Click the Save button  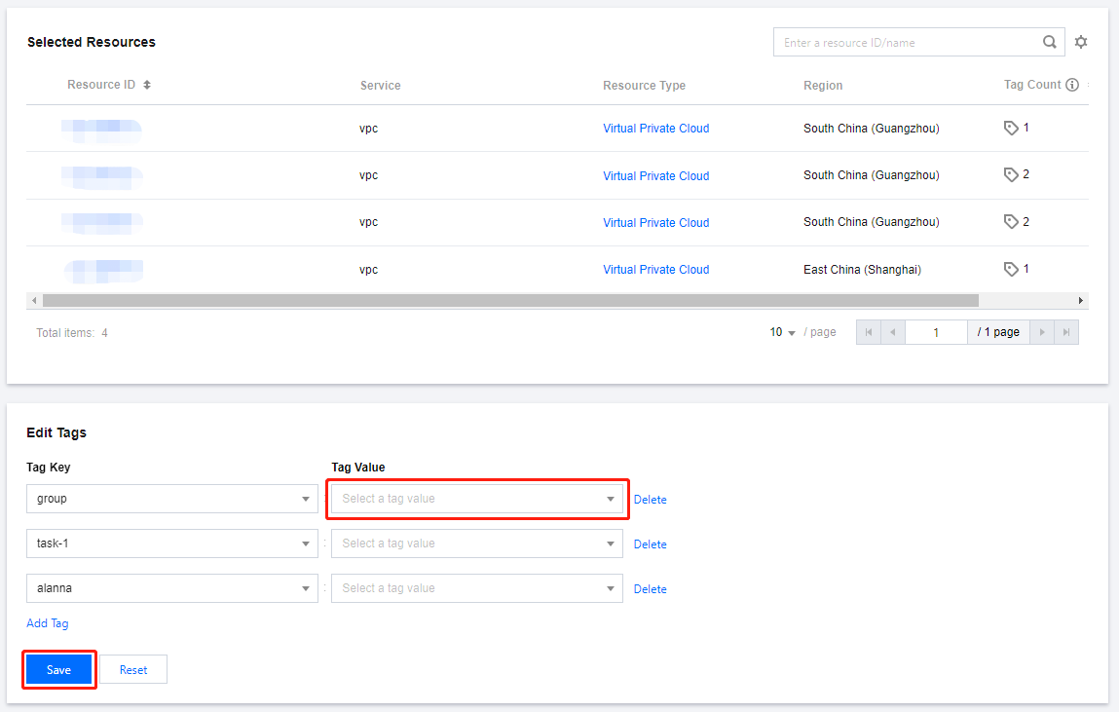pos(58,670)
